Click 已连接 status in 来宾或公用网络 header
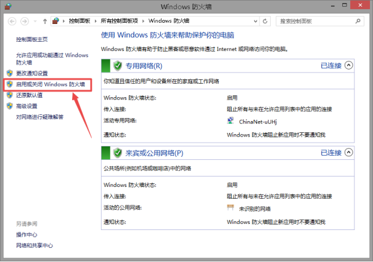Viewport: 373px width, 262px height. [331, 153]
